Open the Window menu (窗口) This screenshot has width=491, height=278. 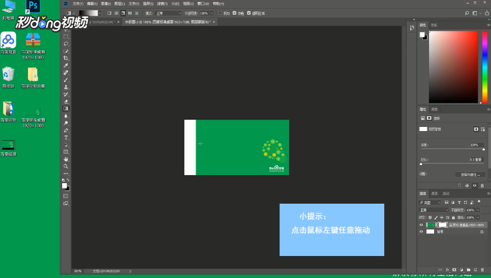(204, 4)
